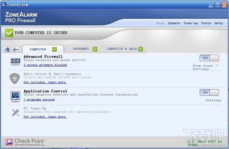This screenshot has width=229, height=149.
Task: Click the 'Anti-virus & Anti-spyware' heading
Action: (x=52, y=74)
